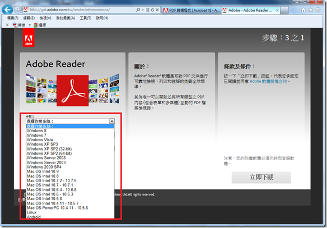Close the Adobe Reader browser tab

(277, 10)
